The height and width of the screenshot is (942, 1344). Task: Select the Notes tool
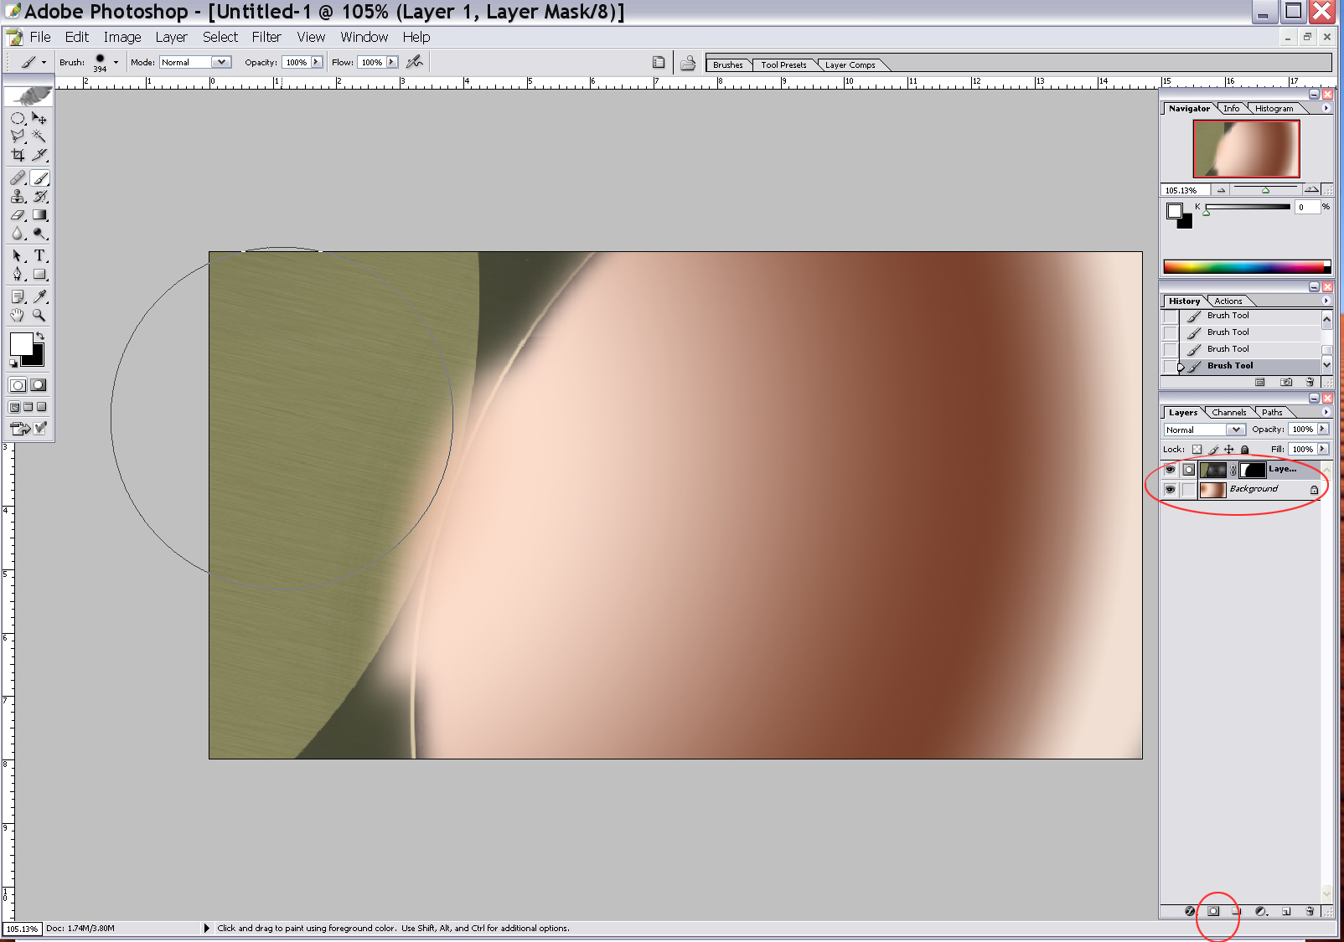(x=18, y=297)
